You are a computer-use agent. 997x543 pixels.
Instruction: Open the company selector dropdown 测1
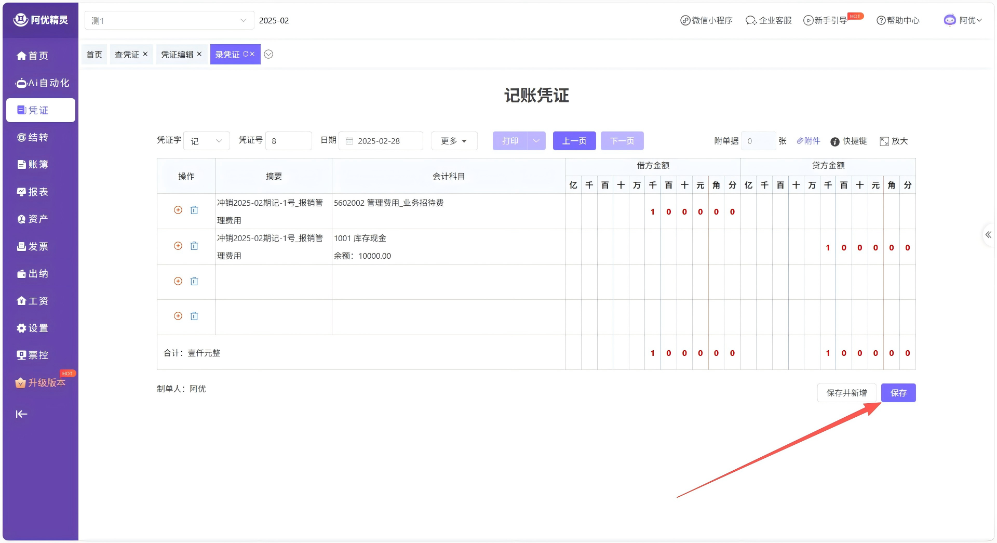(169, 21)
